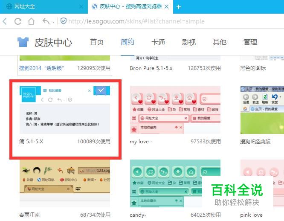Open the restore-tab dropdown arrow
This screenshot has width=284, height=221.
pyautogui.click(x=53, y=22)
